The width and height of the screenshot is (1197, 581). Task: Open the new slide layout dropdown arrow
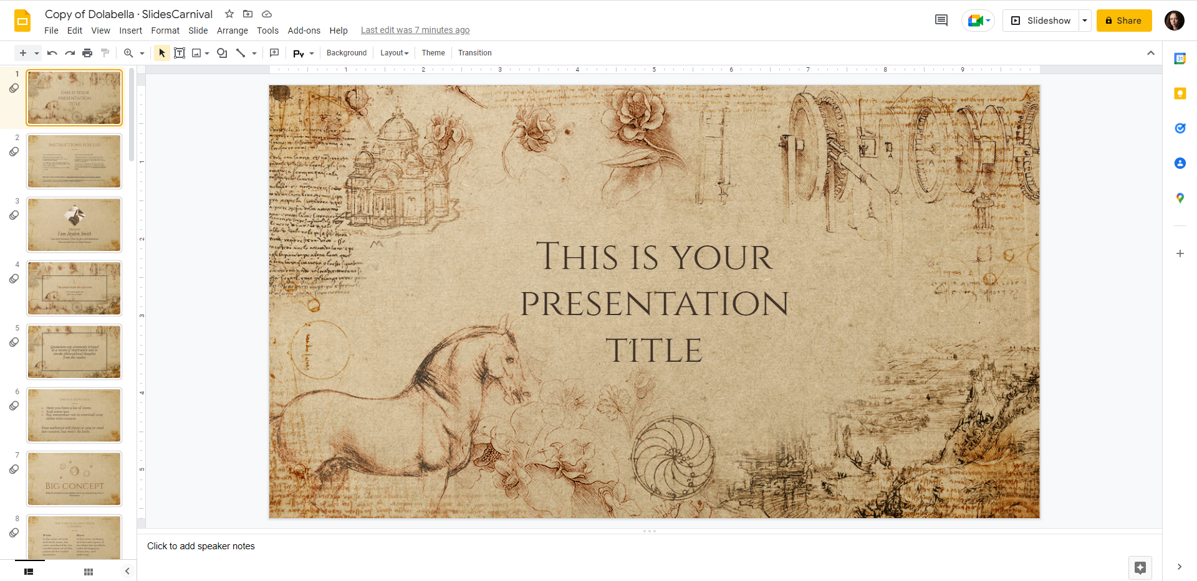click(37, 53)
